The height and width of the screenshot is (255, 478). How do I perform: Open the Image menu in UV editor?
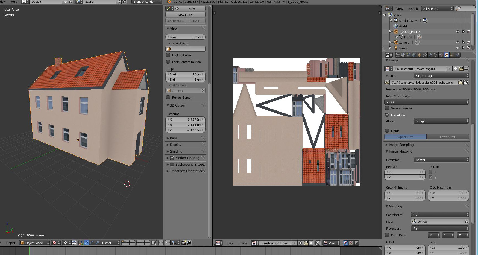point(242,243)
